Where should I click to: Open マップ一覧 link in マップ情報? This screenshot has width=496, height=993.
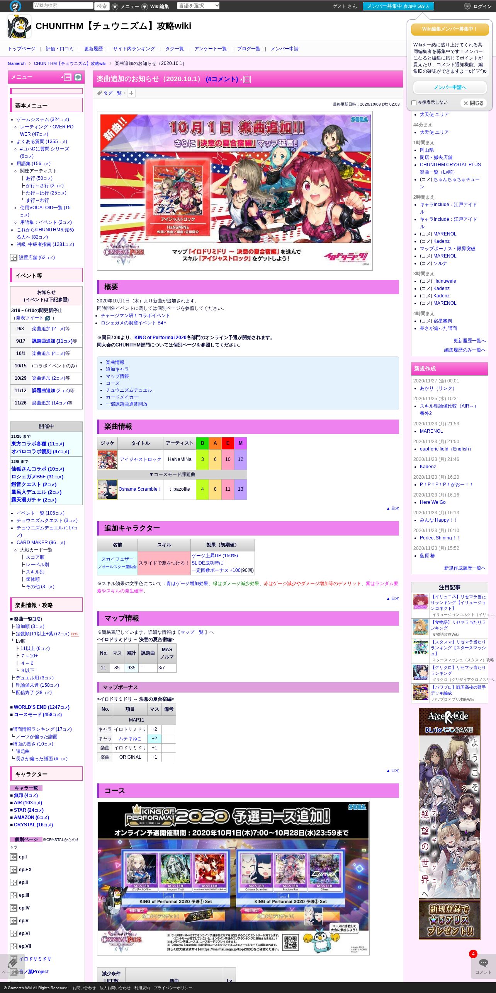coord(192,633)
